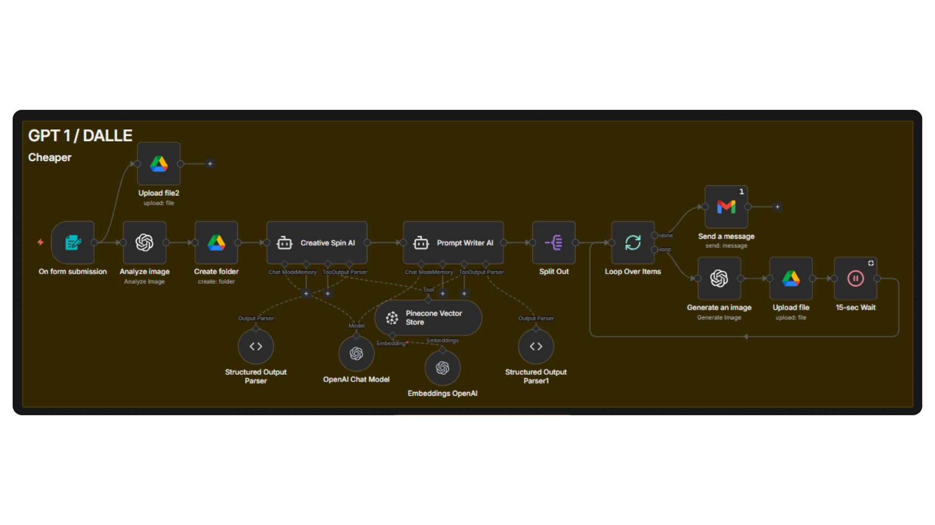Viewport: 935px width, 525px height.
Task: Add node after Upload file2 plus button
Action: point(210,164)
